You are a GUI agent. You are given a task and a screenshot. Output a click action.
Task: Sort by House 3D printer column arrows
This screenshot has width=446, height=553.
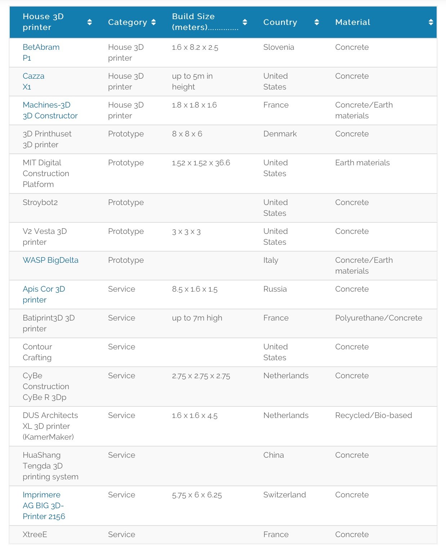click(90, 22)
